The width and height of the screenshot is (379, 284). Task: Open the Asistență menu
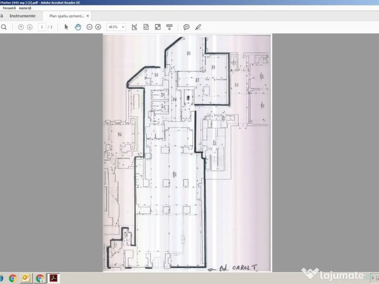24,8
